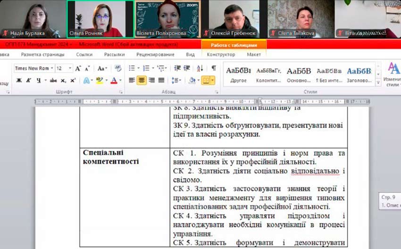
Task: Click the show paragraph marks icon
Action: coord(214,68)
